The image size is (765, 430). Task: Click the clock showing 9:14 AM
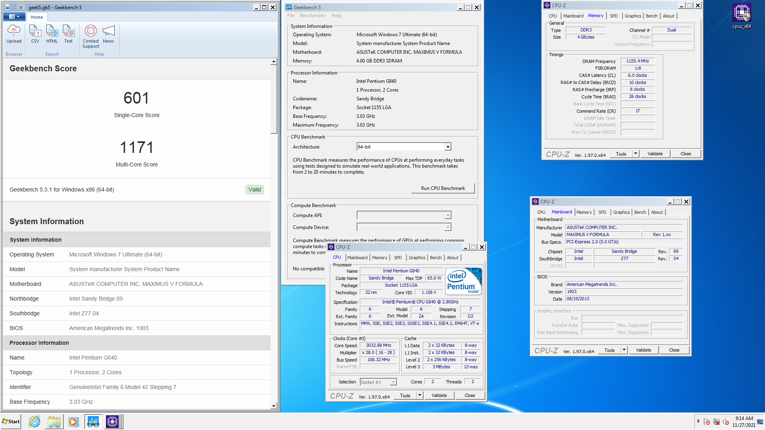(744, 418)
